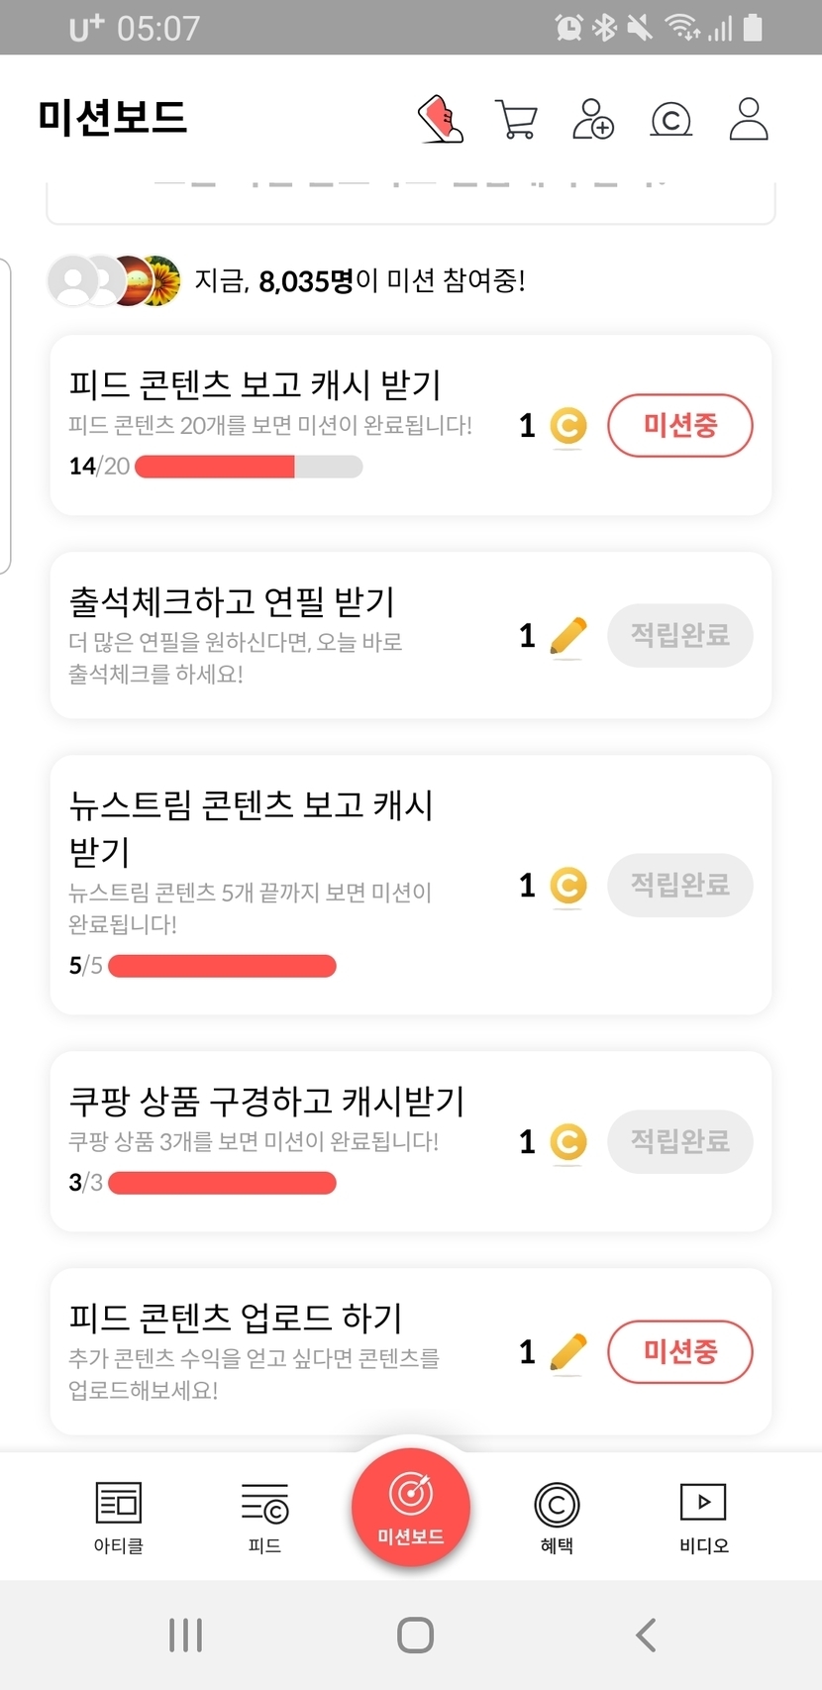Tap the 14/20 feed progress bar
Screen dimensions: 822x1690
point(248,467)
